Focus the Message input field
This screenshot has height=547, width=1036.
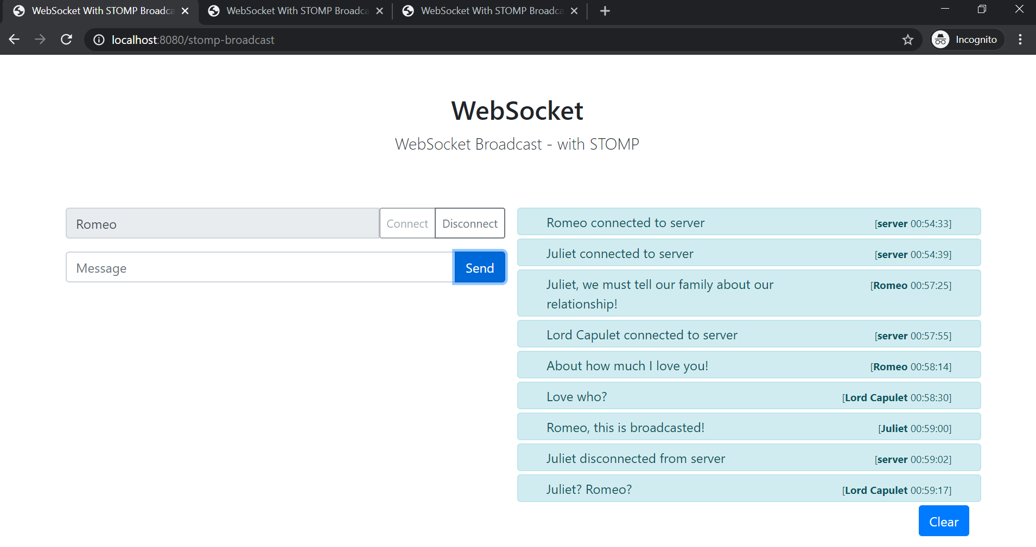click(x=259, y=267)
